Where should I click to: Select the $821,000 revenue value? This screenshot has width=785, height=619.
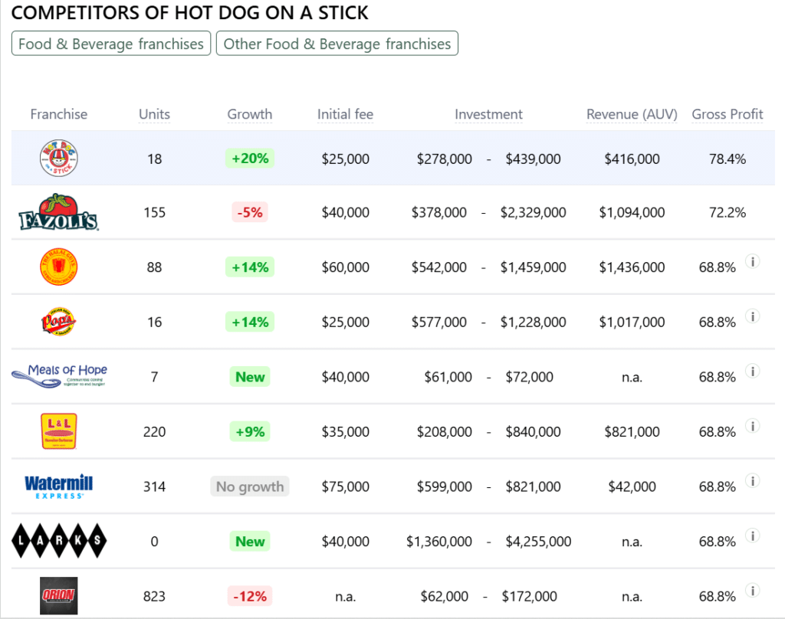pos(632,432)
